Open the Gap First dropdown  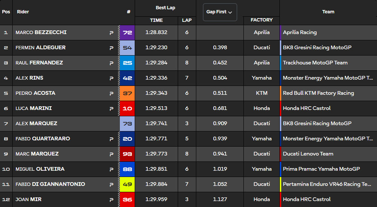[220, 12]
